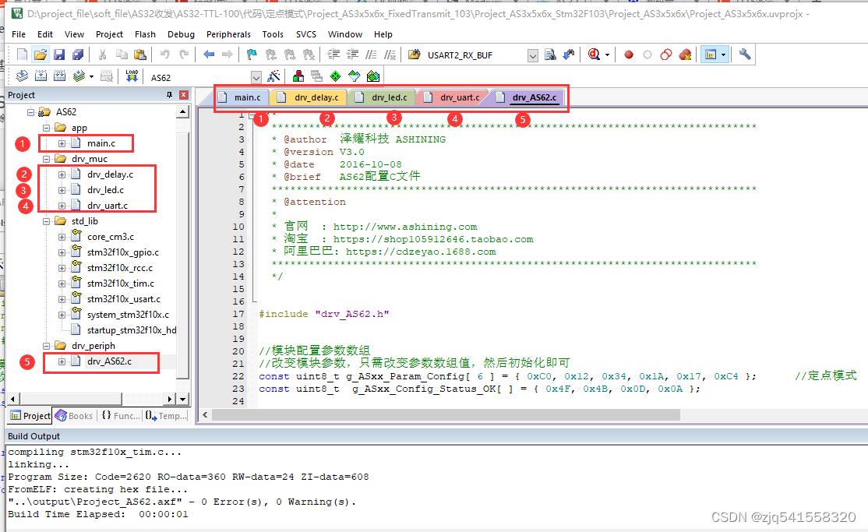The width and height of the screenshot is (868, 532).
Task: Click the Save All toolbar icon
Action: click(x=78, y=54)
